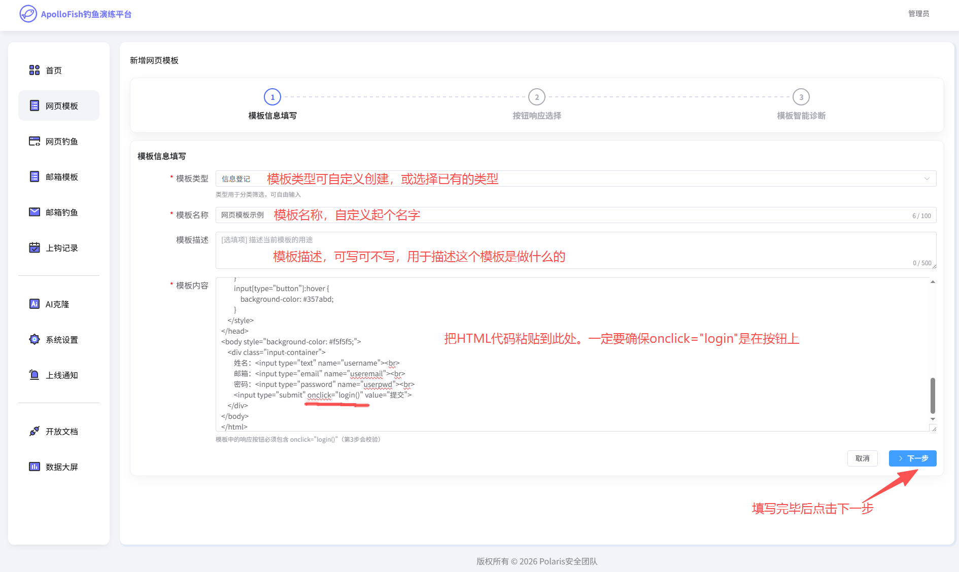
Task: Click the 0 / 500 character counter
Action: tap(922, 263)
